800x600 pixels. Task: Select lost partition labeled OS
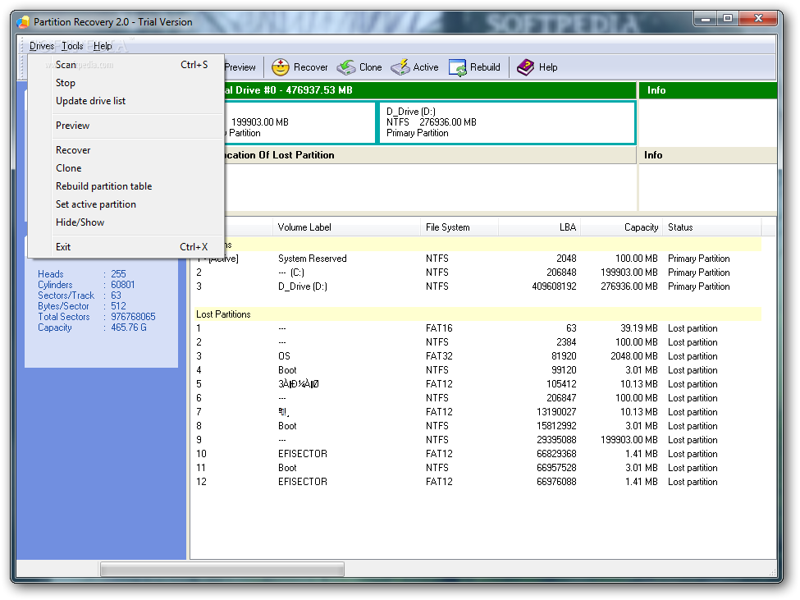[x=478, y=356]
